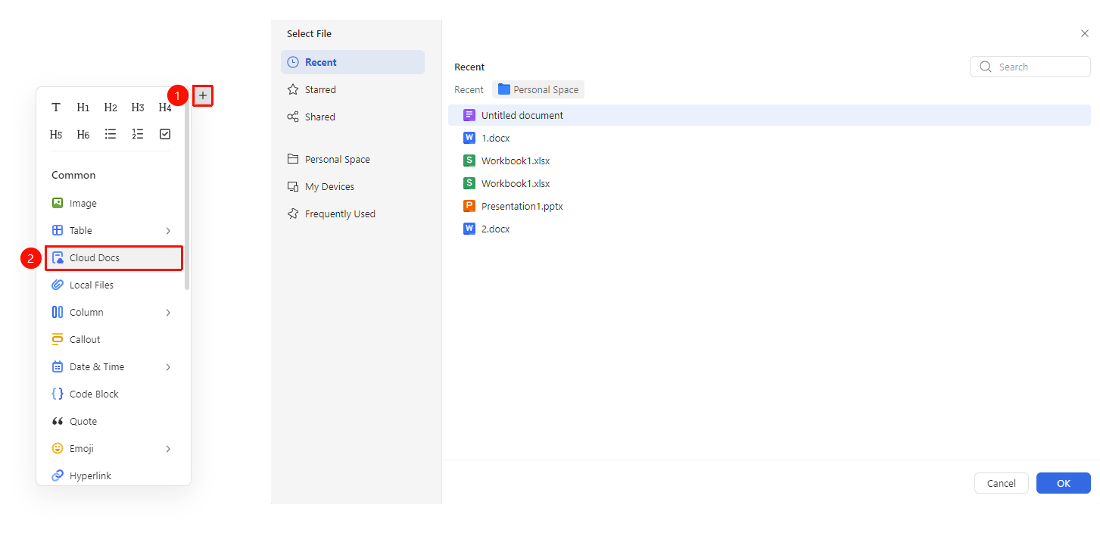Image resolution: width=1100 pixels, height=533 pixels.
Task: Expand the Column submenu arrow
Action: pos(168,313)
